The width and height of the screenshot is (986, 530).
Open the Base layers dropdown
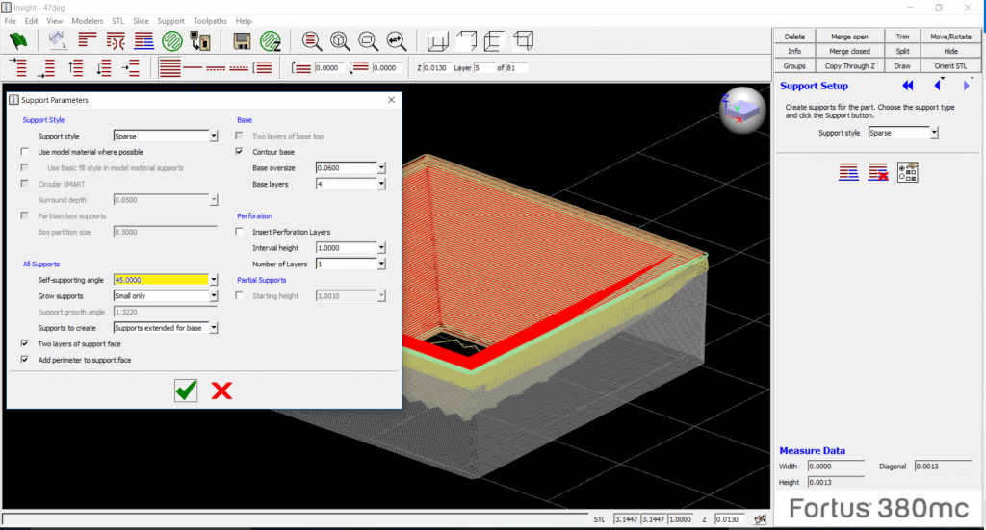[x=381, y=184]
